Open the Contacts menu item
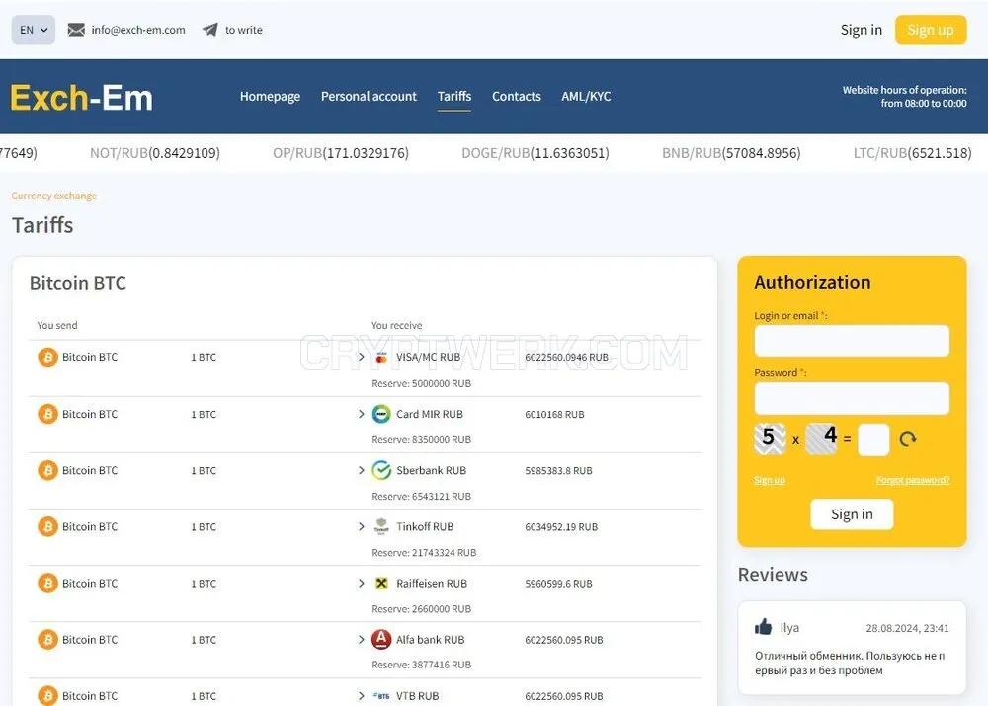Image resolution: width=988 pixels, height=706 pixels. point(516,97)
